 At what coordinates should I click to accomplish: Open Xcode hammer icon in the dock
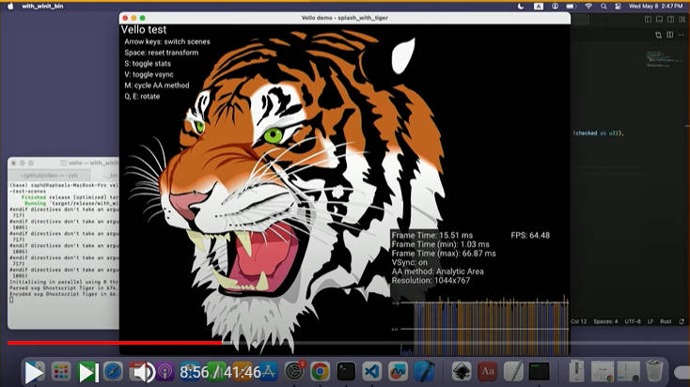tap(424, 372)
